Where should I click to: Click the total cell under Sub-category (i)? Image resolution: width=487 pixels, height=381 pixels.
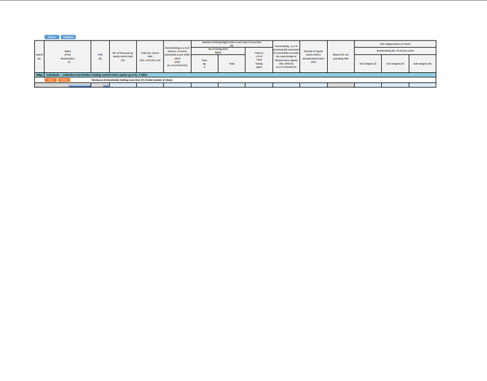click(368, 85)
